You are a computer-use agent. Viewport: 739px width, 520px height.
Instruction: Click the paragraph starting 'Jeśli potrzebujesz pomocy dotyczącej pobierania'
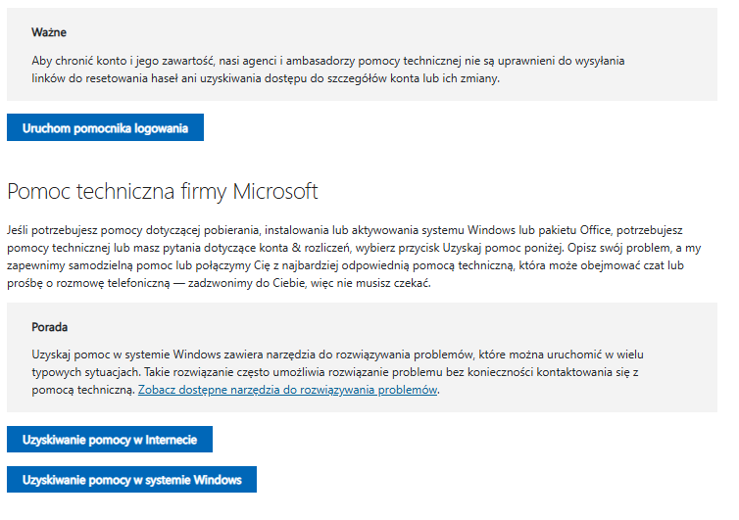(x=354, y=257)
